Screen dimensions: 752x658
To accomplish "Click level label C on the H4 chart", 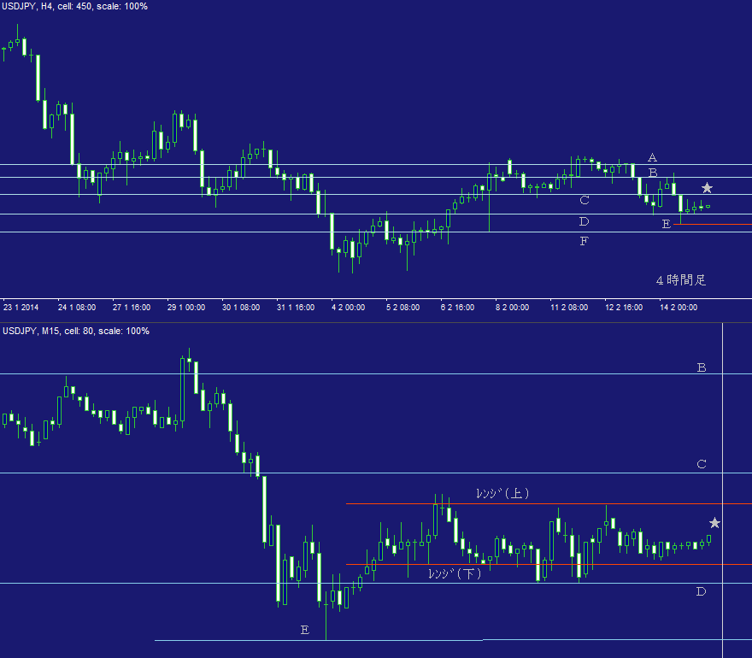I will [585, 200].
